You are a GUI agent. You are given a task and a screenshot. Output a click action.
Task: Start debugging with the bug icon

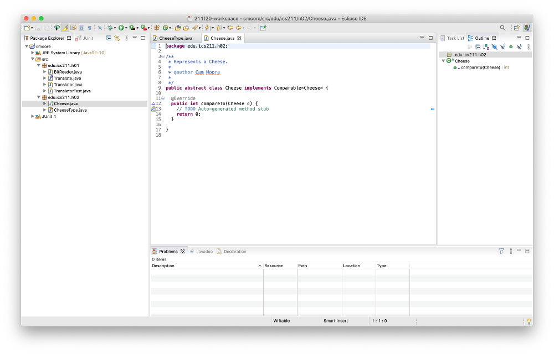[110, 28]
